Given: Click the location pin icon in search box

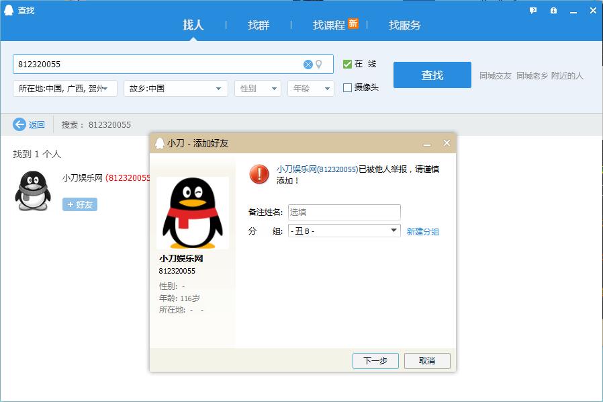Looking at the screenshot, I should pyautogui.click(x=319, y=65).
